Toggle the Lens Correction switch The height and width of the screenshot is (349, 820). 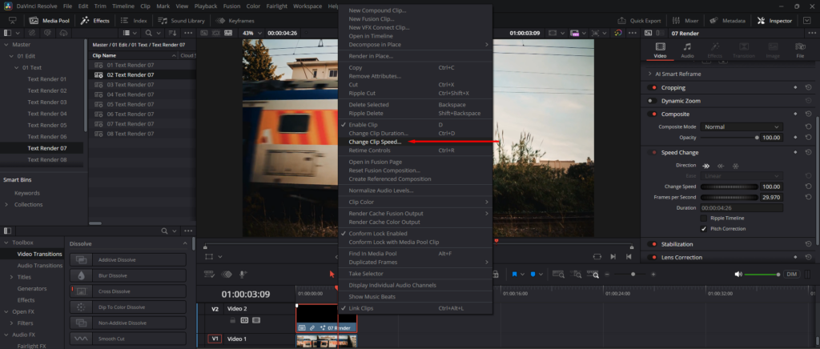tap(652, 257)
